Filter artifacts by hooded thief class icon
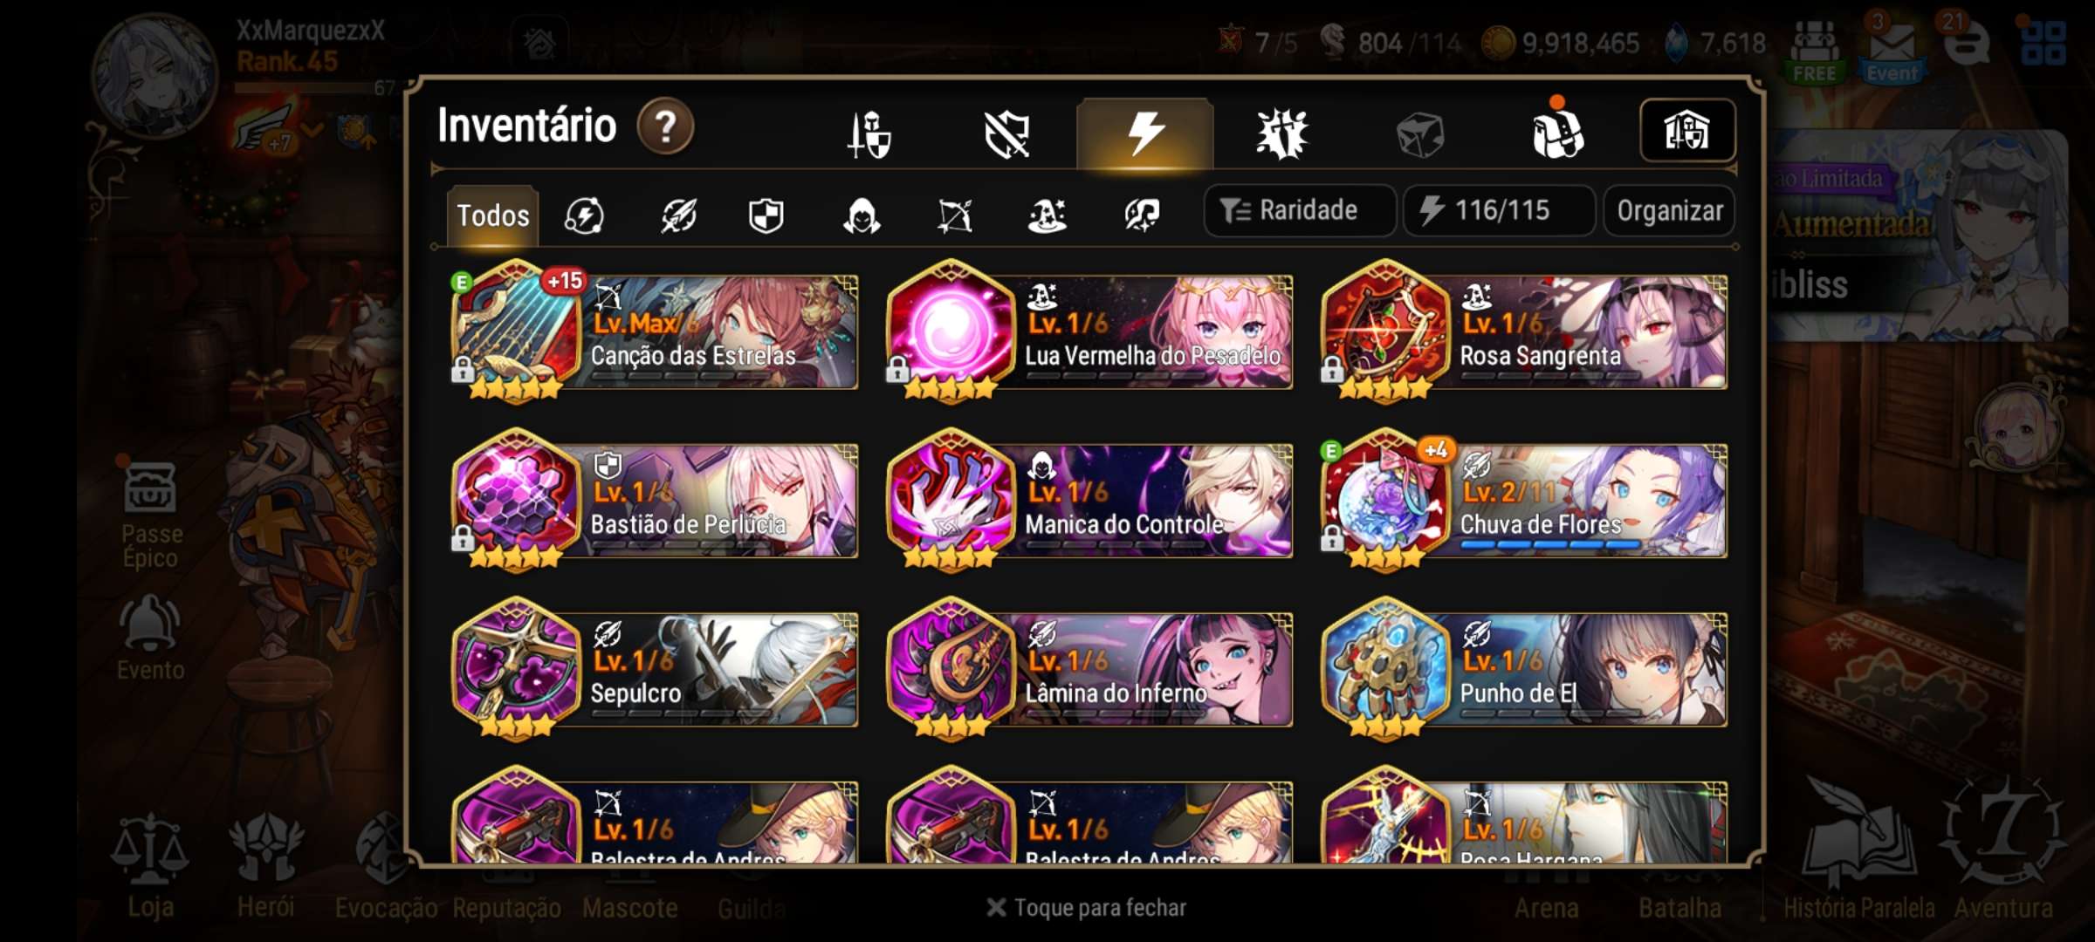The height and width of the screenshot is (942, 2095). point(861,215)
